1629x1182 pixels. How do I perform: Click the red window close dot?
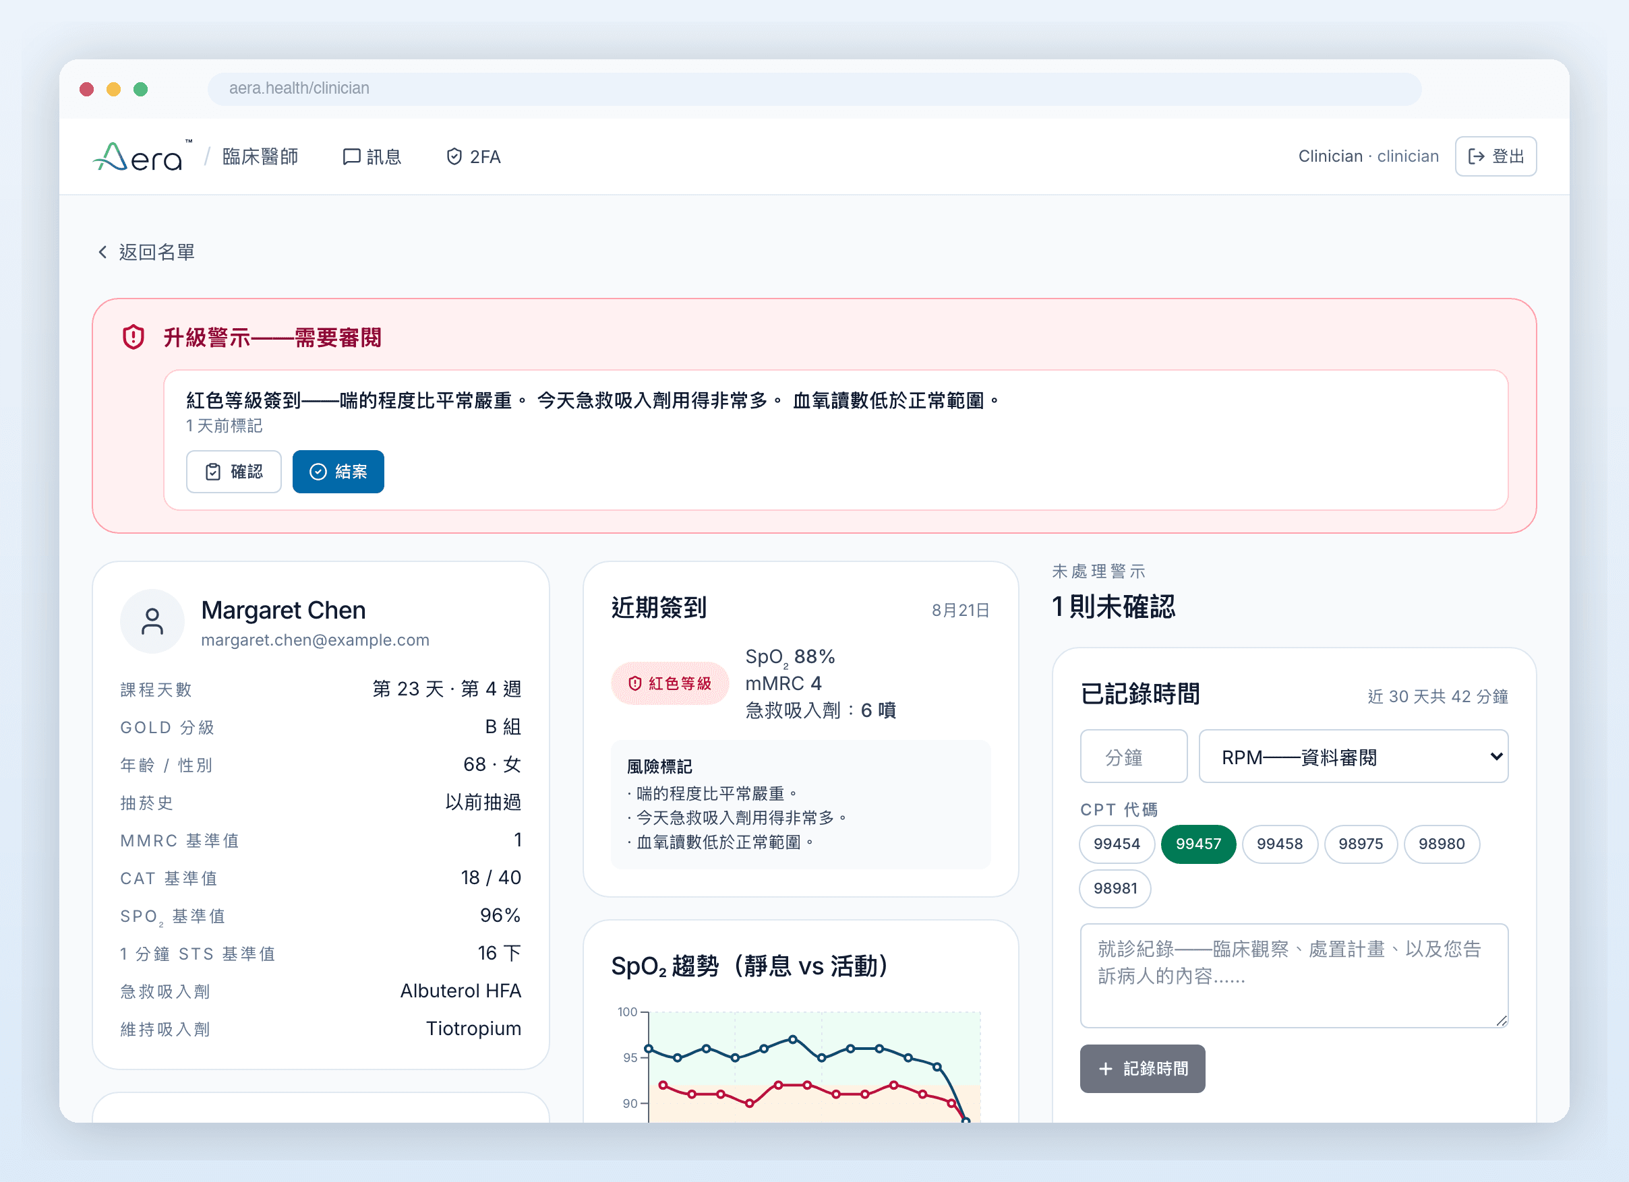pyautogui.click(x=87, y=89)
